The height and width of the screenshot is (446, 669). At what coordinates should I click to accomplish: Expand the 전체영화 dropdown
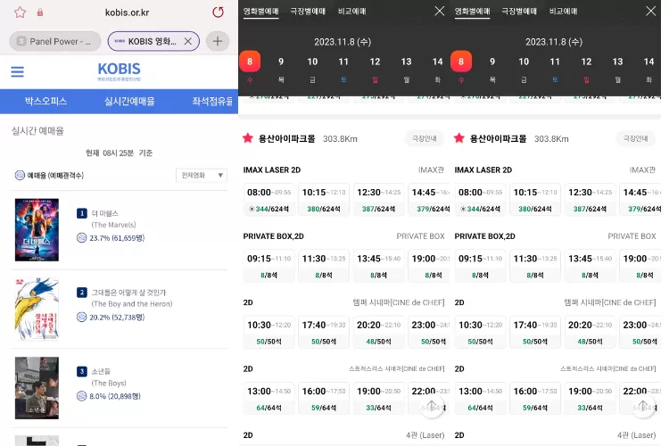click(202, 176)
